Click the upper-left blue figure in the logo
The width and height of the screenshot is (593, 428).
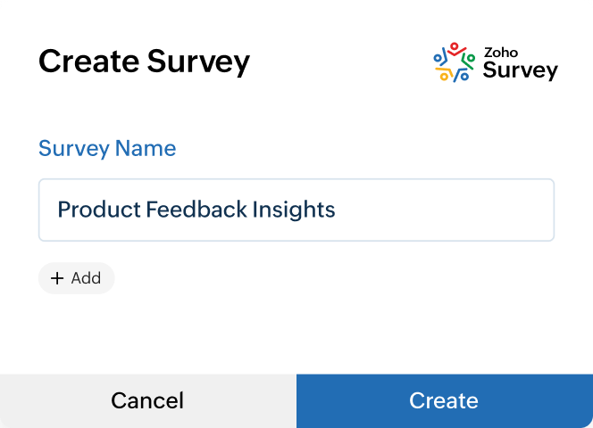coord(439,58)
